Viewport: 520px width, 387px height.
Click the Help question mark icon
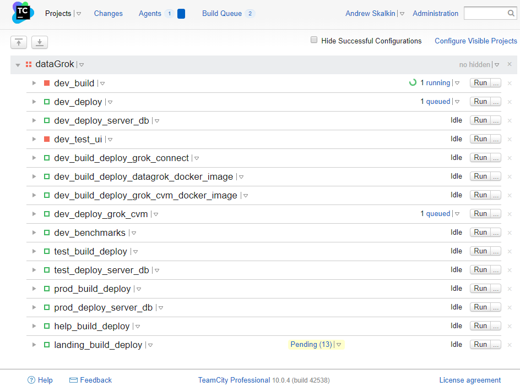tap(31, 380)
